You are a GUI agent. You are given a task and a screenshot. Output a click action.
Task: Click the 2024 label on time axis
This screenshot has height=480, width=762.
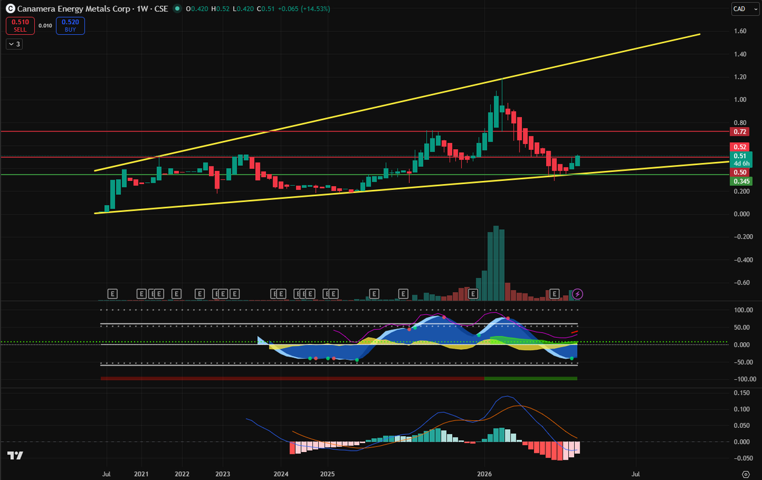[x=281, y=474]
